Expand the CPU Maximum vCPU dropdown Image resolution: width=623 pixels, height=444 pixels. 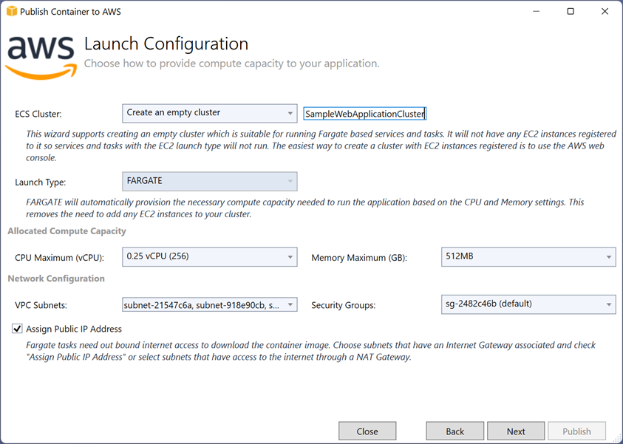point(209,257)
